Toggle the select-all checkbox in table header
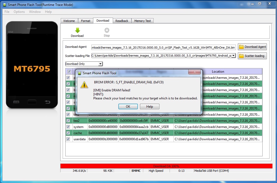The width and height of the screenshot is (277, 183). (69, 72)
